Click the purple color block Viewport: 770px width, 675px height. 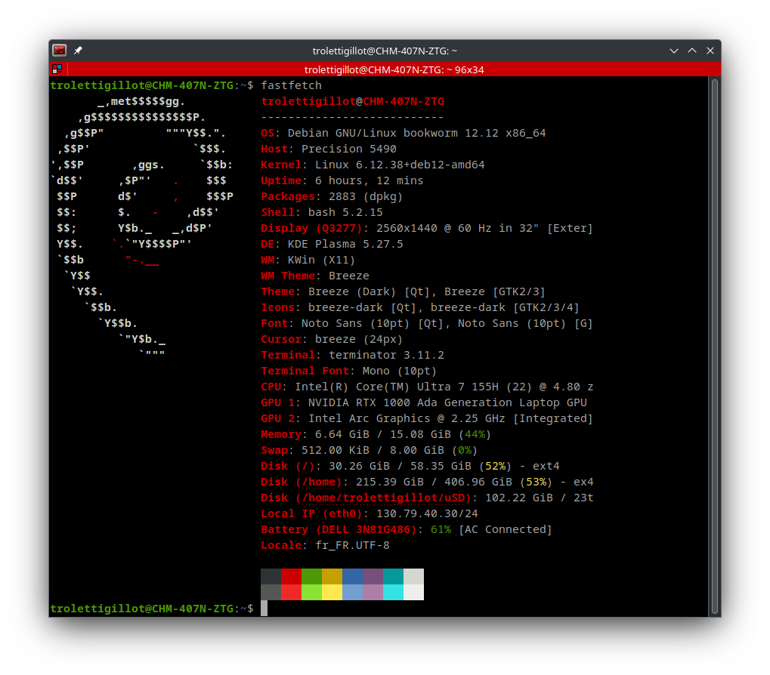click(x=373, y=576)
